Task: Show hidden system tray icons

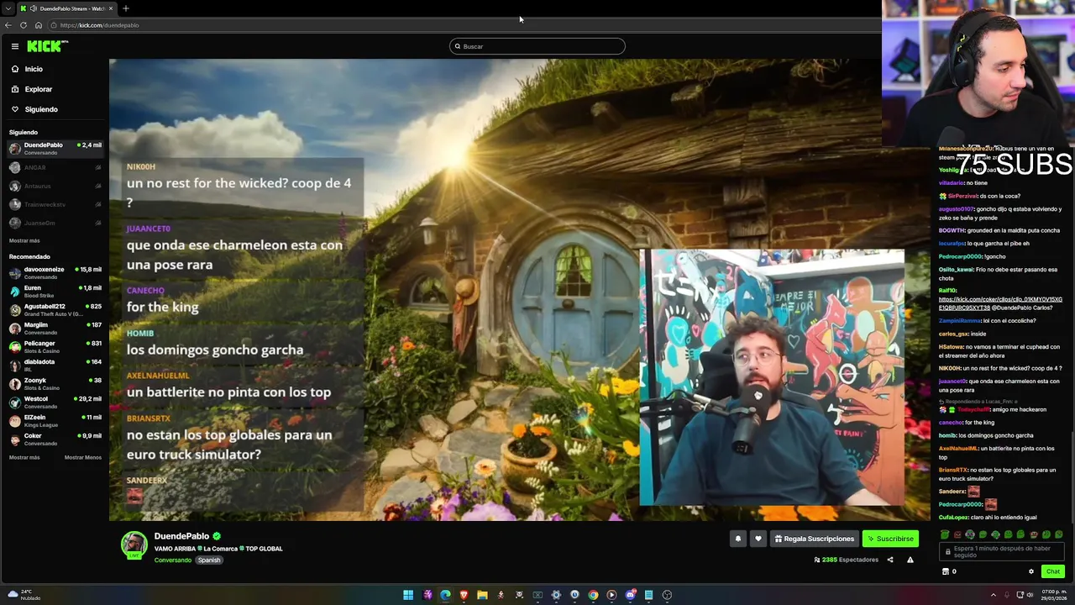Action: [994, 595]
